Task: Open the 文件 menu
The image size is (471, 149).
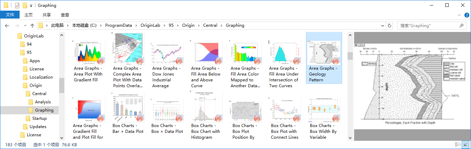Action: coord(10,15)
